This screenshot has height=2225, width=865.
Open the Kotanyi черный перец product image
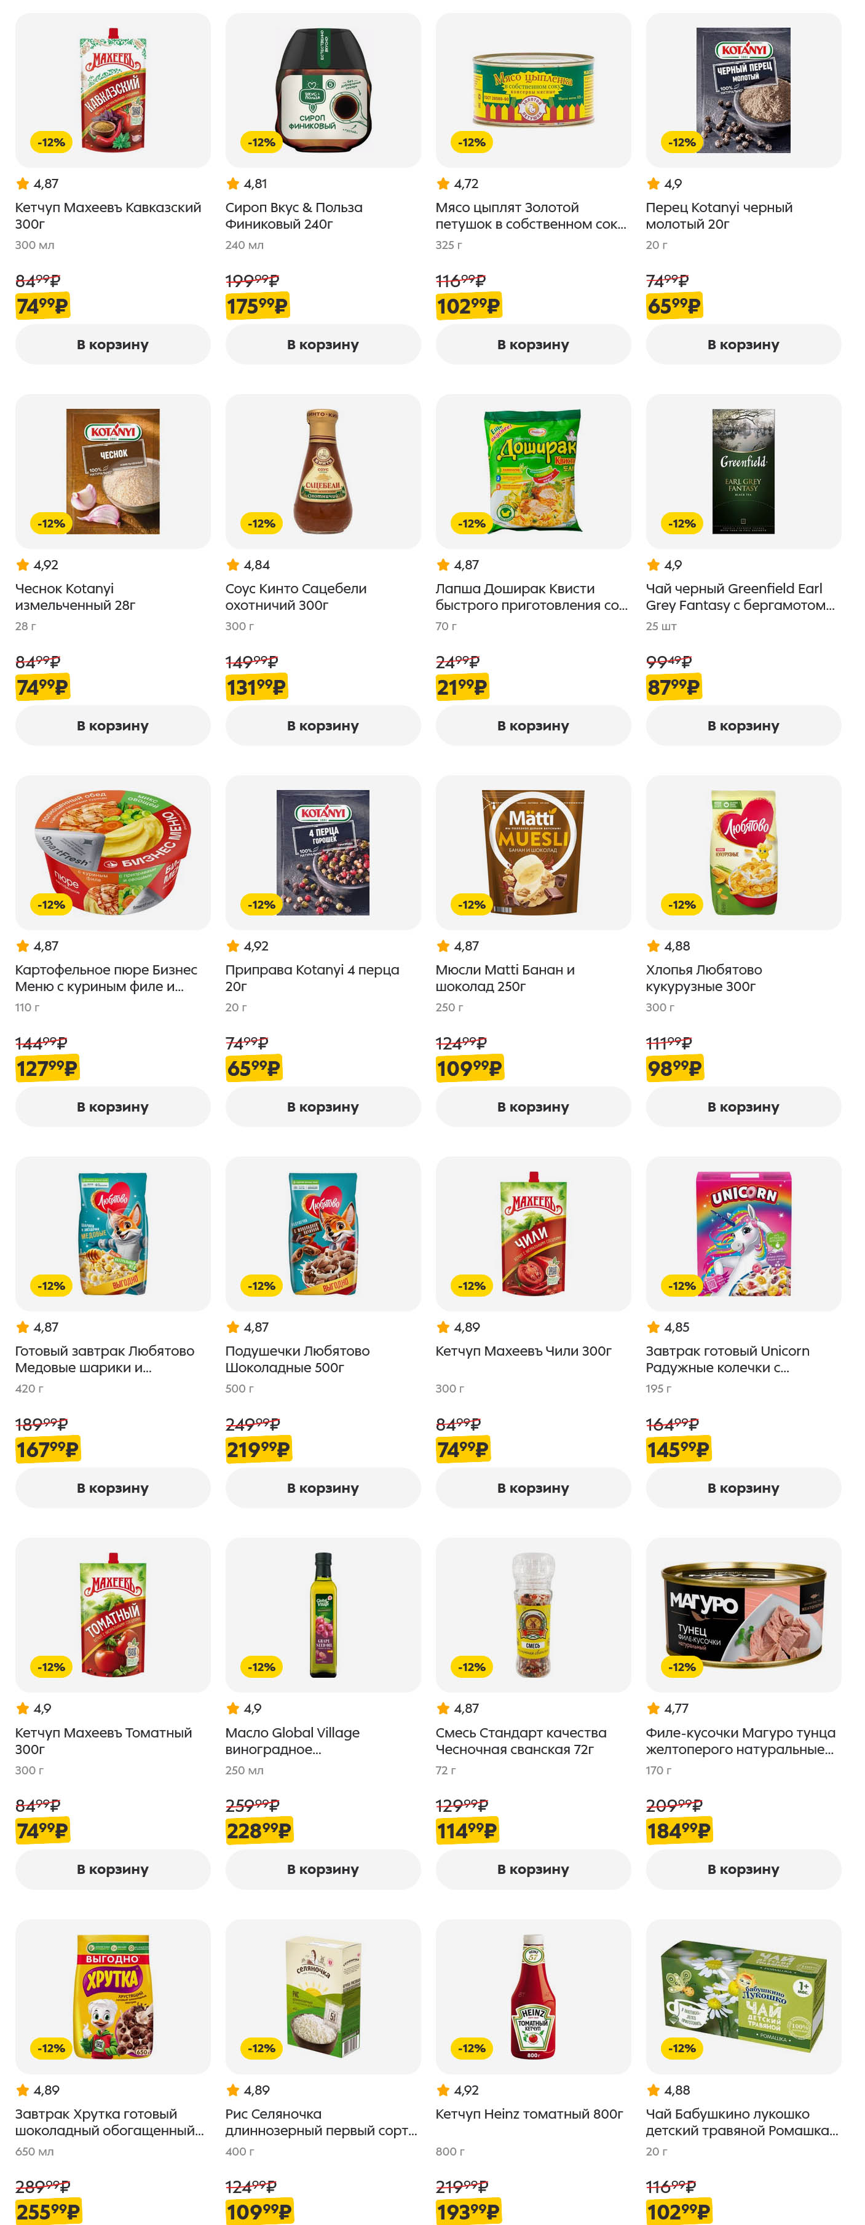click(743, 90)
